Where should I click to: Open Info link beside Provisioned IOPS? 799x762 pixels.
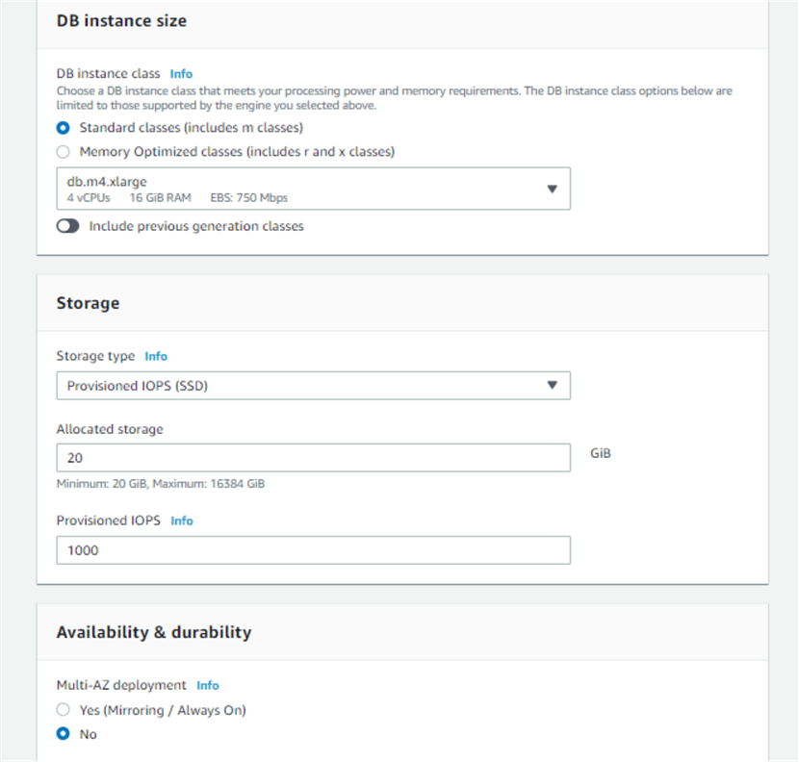point(182,521)
